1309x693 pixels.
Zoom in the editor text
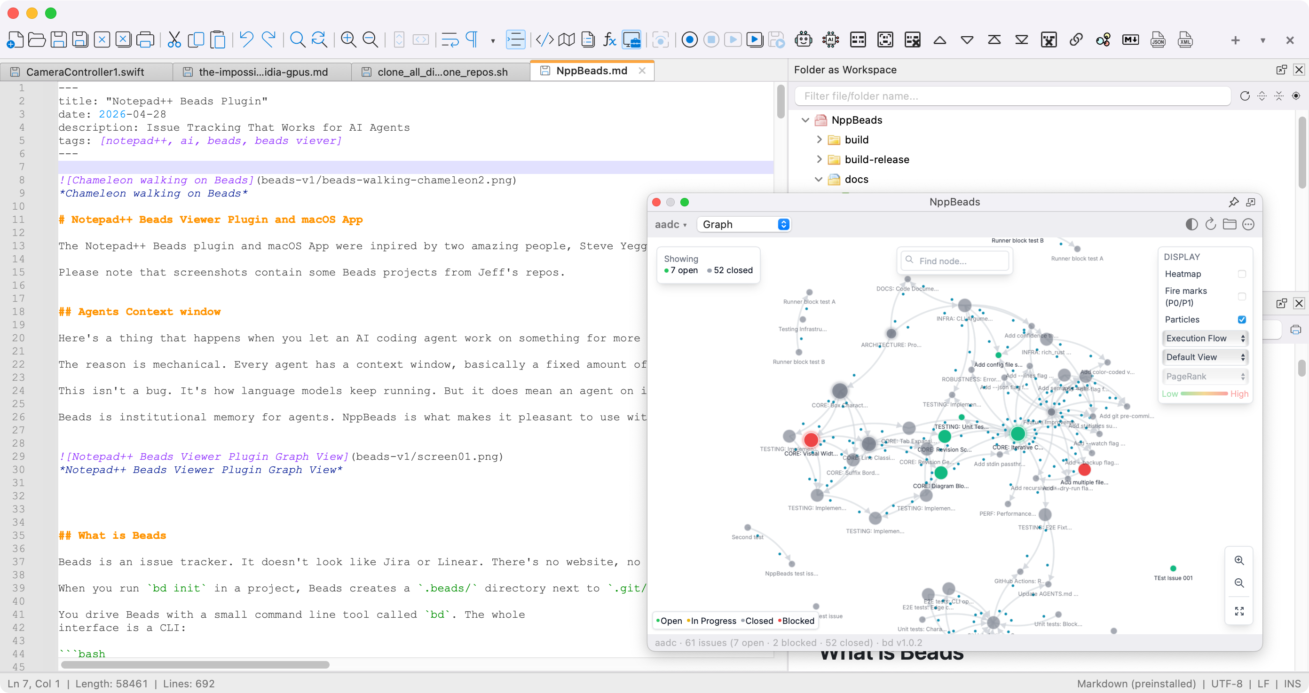(x=348, y=39)
